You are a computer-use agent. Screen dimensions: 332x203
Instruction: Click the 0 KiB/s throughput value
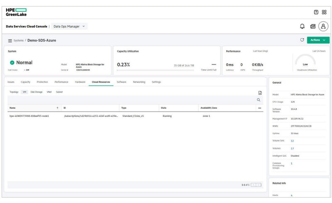pos(257,65)
